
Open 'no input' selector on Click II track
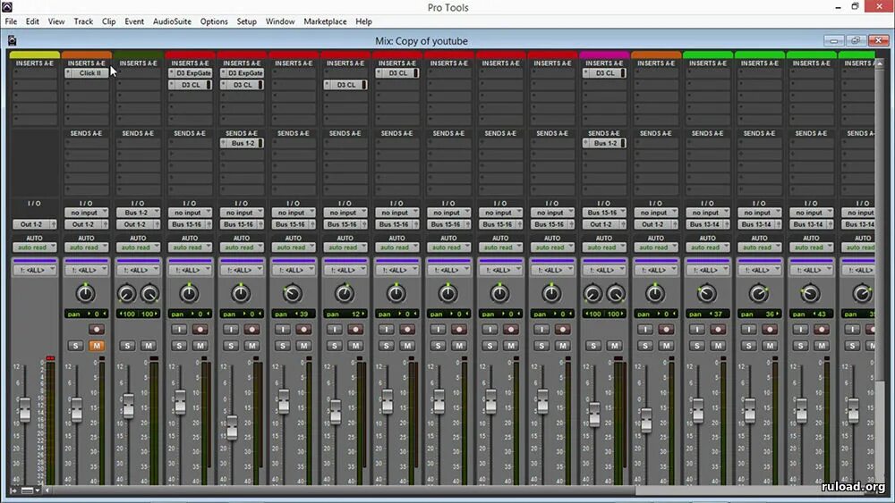[86, 213]
